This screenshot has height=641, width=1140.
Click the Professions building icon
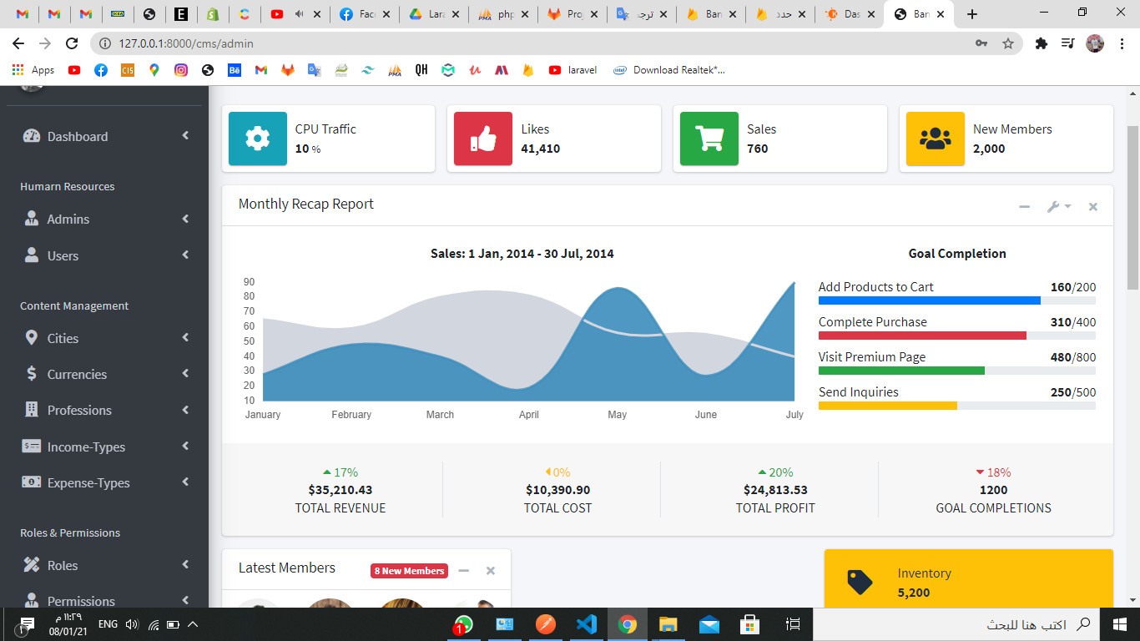pos(32,410)
